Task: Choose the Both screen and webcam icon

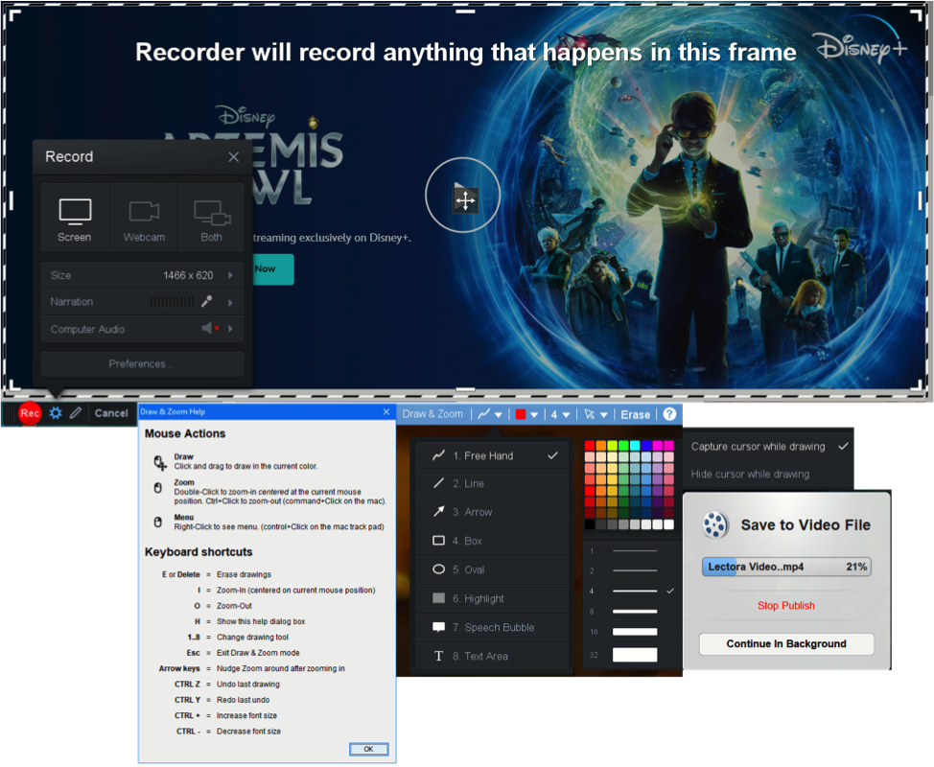Action: coord(211,220)
